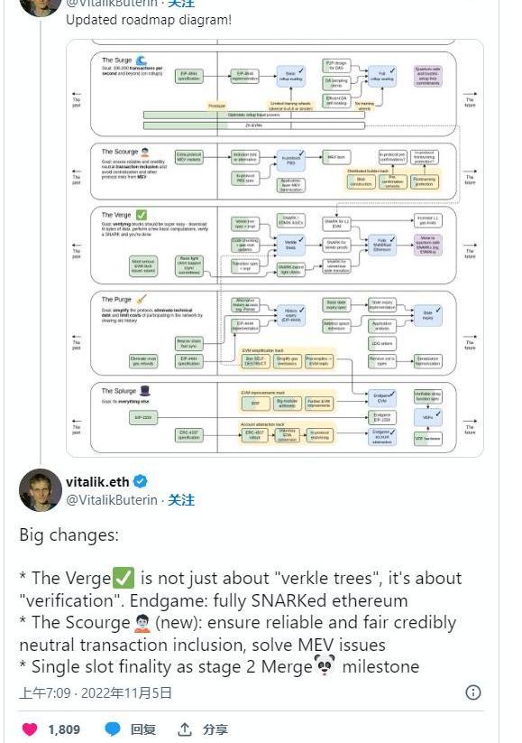Screen dimensions: 522x743
Task: Click the 回复 reply label
Action: 143,729
